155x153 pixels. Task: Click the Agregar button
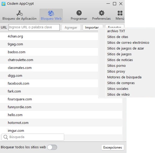[71, 28]
